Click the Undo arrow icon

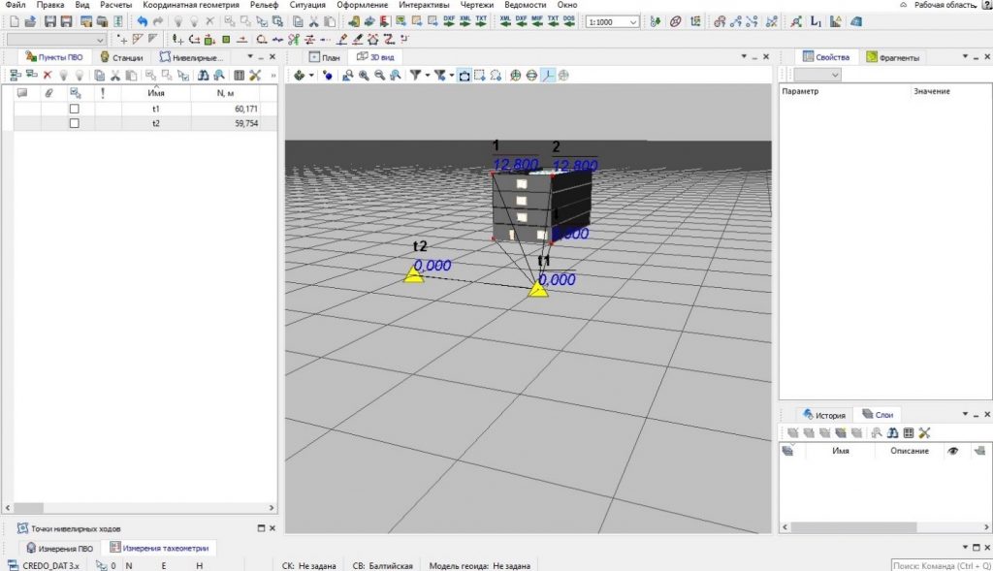click(143, 21)
